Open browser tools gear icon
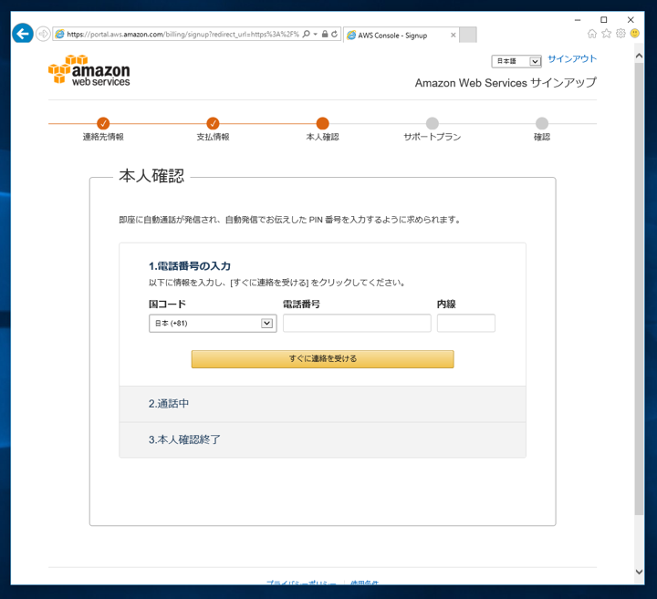The height and width of the screenshot is (599, 657). (620, 34)
